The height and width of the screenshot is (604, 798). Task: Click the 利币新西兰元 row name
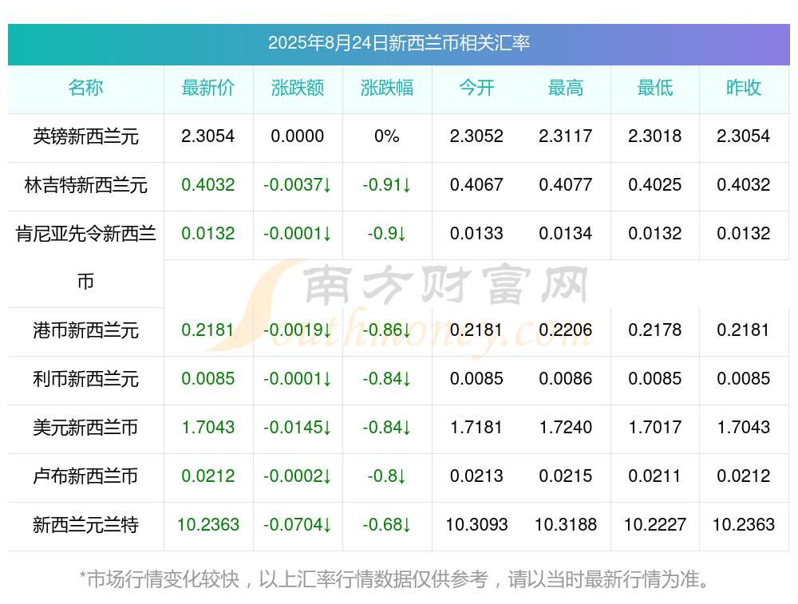pos(85,379)
